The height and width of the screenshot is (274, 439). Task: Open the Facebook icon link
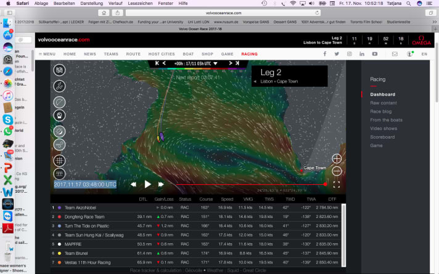click(x=325, y=54)
